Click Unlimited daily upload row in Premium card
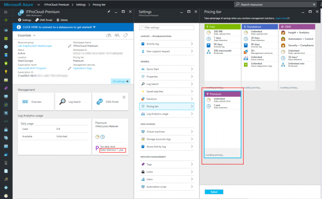 coord(222,100)
